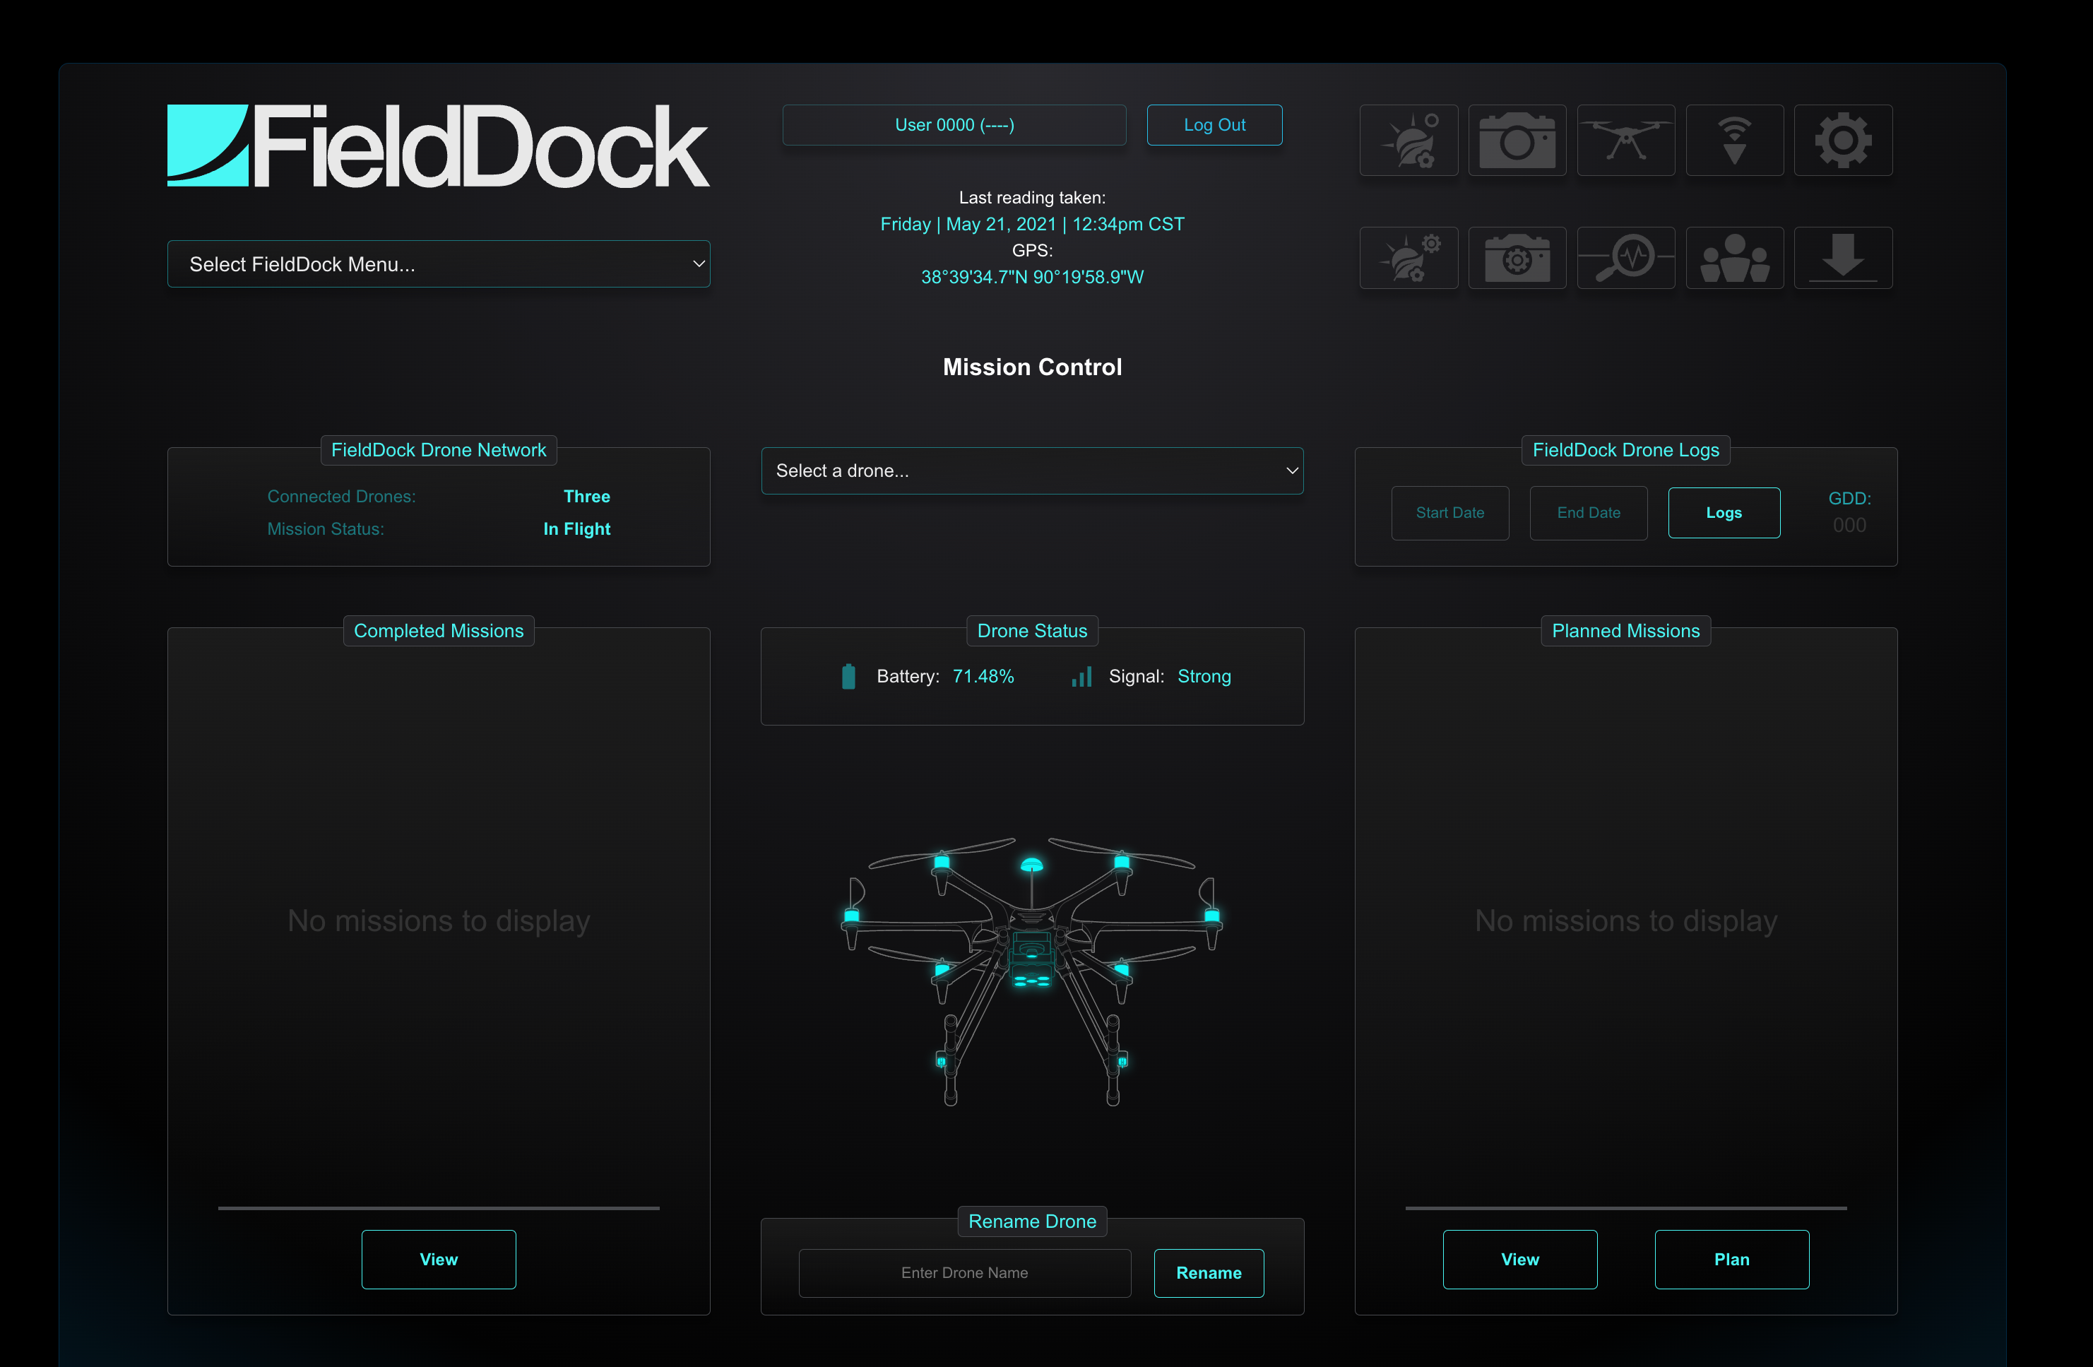Screen dimensions: 2093x1367
Task: Click the camera settings icon with gear lens
Action: point(1517,258)
